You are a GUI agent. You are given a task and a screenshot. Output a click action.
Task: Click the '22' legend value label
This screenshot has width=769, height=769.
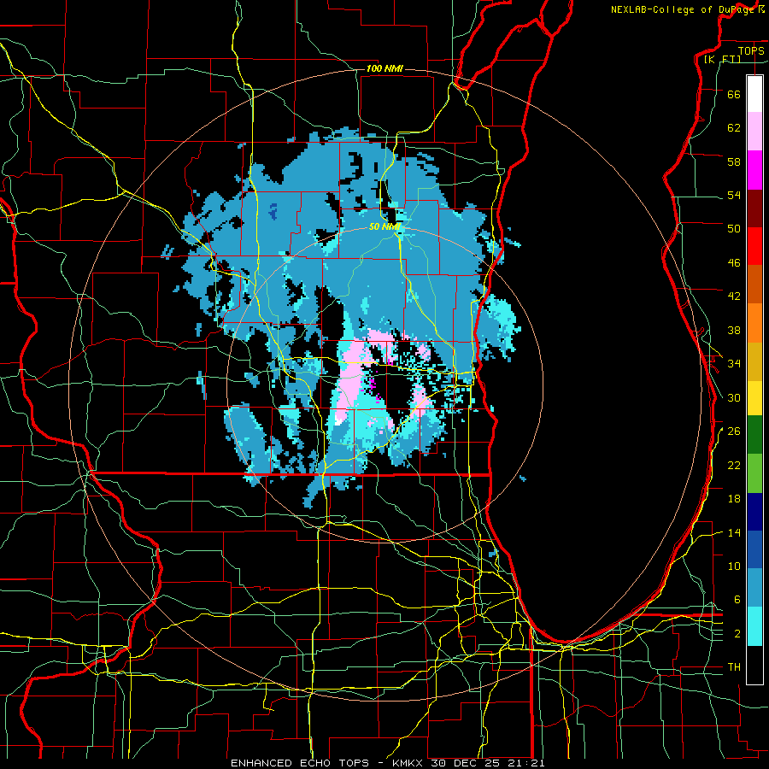coord(734,465)
